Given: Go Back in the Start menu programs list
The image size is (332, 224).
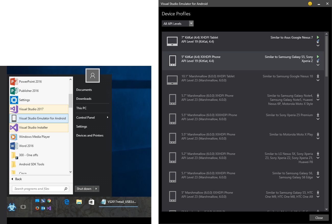Looking at the screenshot, I should pos(16,179).
